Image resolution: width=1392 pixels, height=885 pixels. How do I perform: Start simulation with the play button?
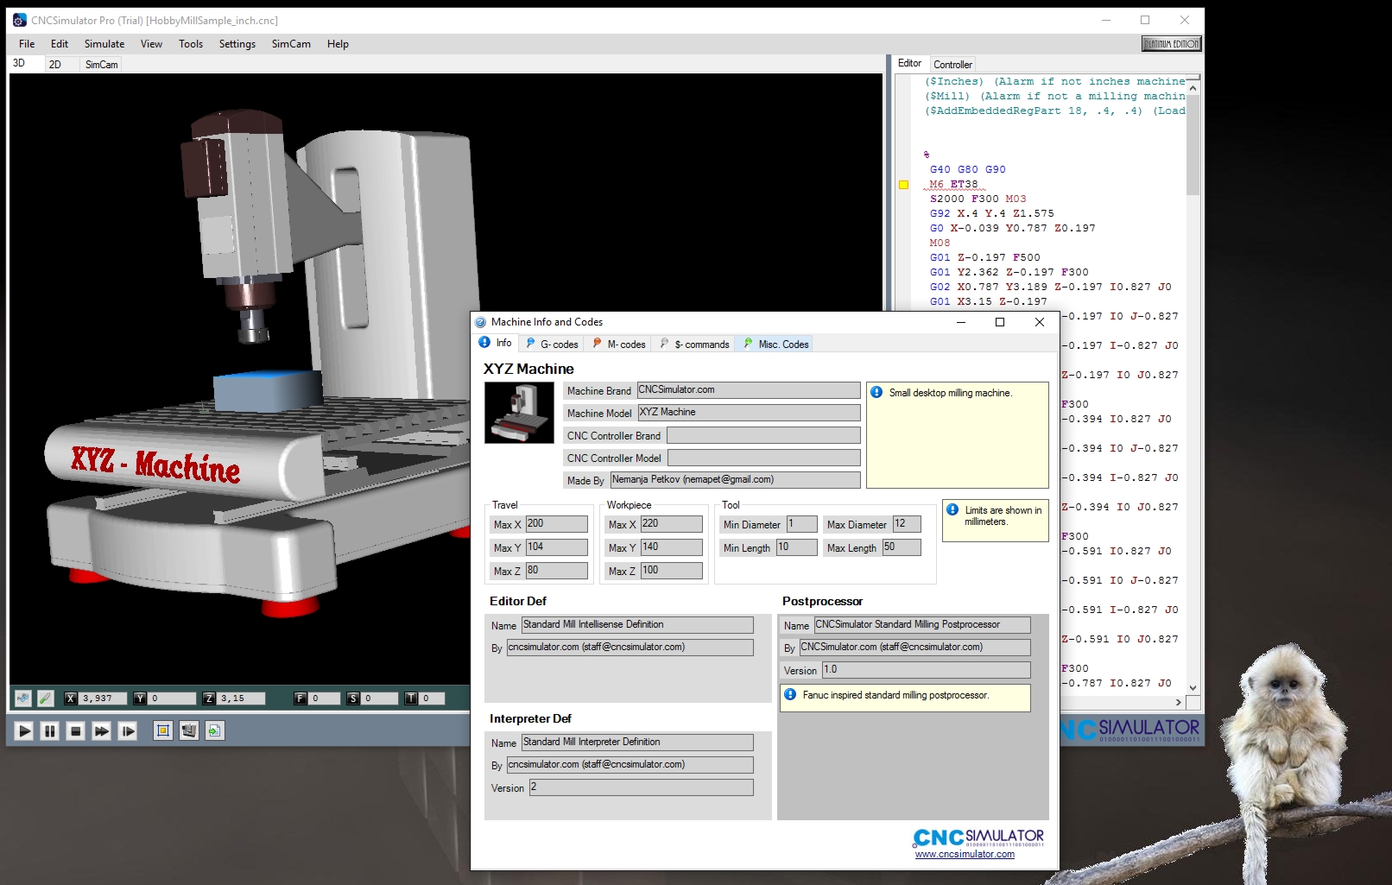[24, 731]
